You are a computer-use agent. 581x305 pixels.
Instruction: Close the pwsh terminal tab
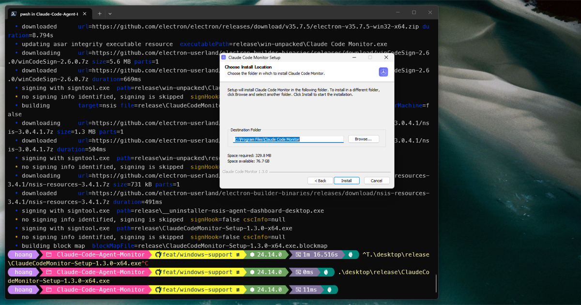coord(86,14)
